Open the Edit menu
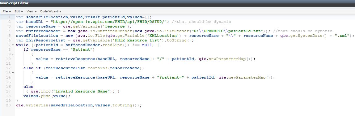Screen dimensions: 355x116 point(19,11)
